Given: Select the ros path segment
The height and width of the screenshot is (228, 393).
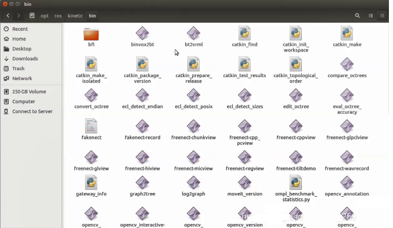Looking at the screenshot, I should click(x=58, y=16).
